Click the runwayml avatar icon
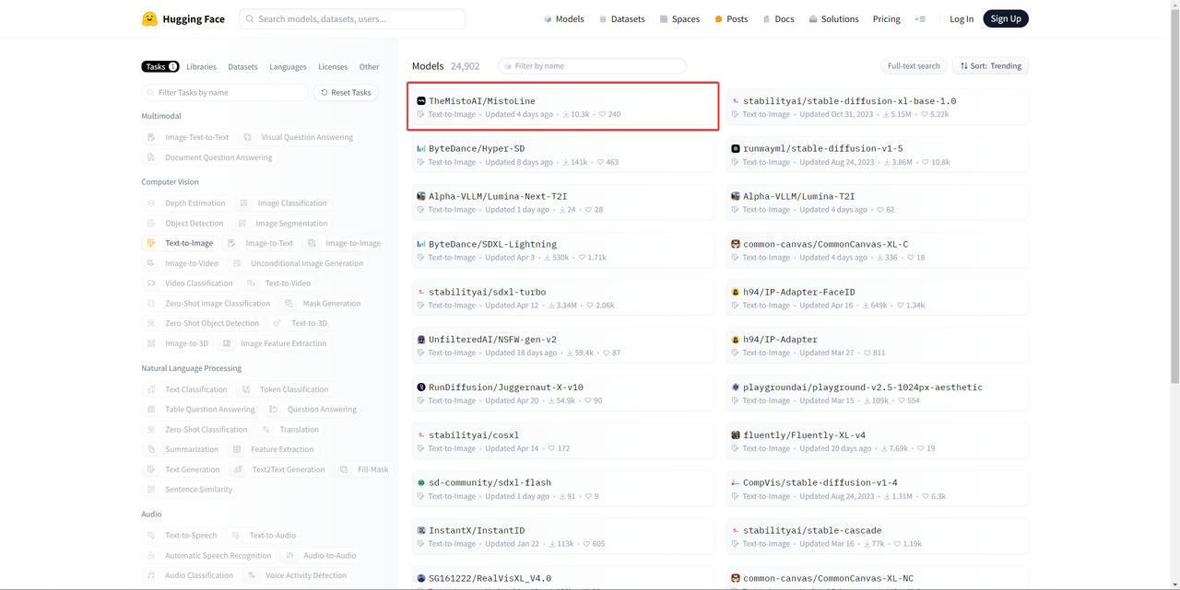 pyautogui.click(x=736, y=149)
